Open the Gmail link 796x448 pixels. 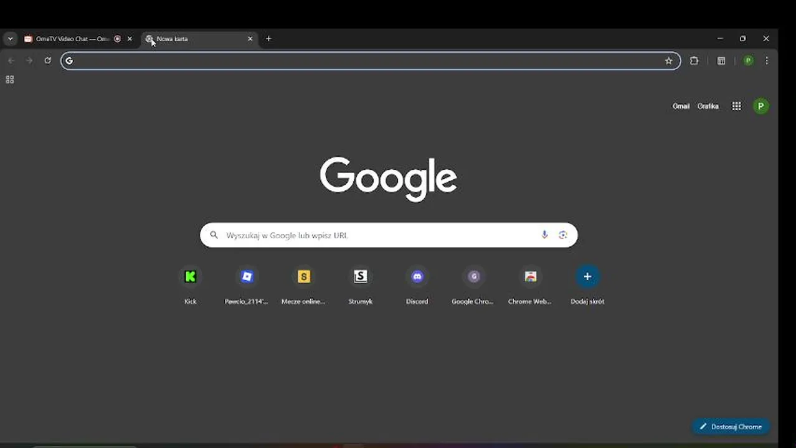coord(681,106)
